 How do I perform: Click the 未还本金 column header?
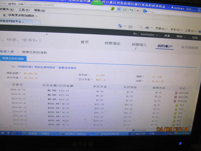(x=100, y=87)
